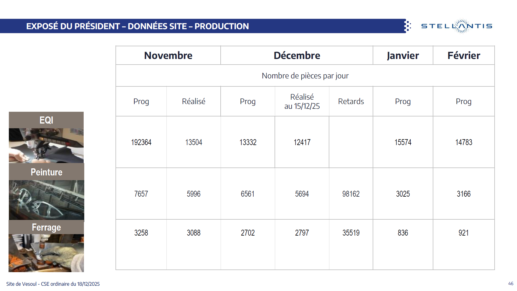Image resolution: width=517 pixels, height=291 pixels.
Task: Select the Ferrage retards value 35519
Action: (351, 233)
